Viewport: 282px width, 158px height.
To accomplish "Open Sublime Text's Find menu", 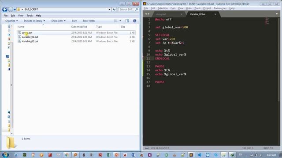I will tap(173, 8).
